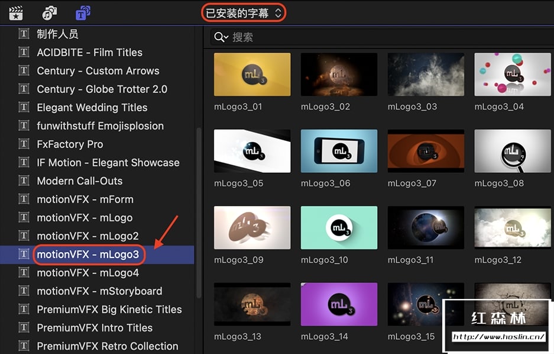Select the mLogo3_02 thumbnail
This screenshot has height=354, width=554.
point(339,74)
